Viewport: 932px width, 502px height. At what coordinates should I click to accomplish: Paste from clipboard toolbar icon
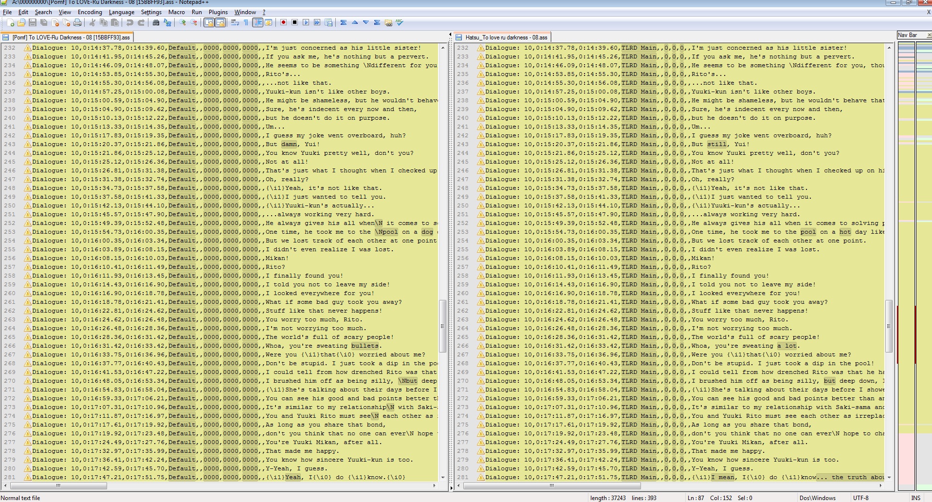[x=114, y=22]
